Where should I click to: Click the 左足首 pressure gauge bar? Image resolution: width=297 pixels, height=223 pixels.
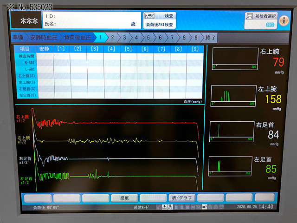230,166
